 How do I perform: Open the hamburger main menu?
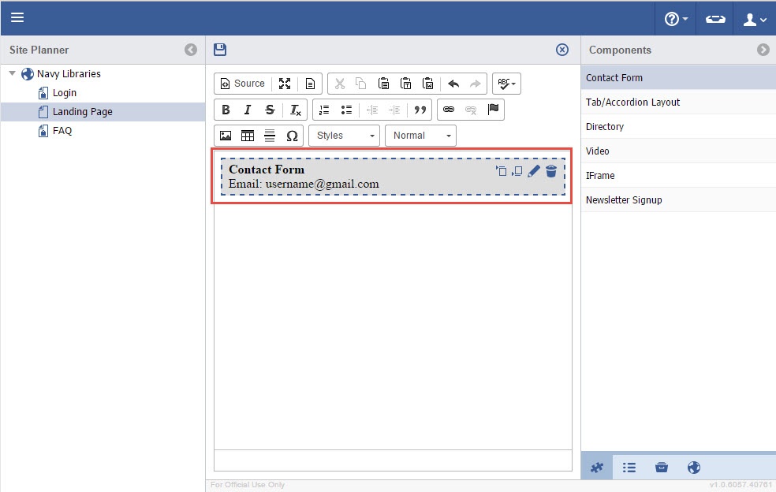[17, 17]
